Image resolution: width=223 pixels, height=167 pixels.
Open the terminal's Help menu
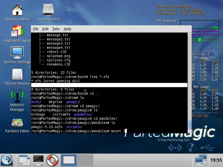pos(67,29)
